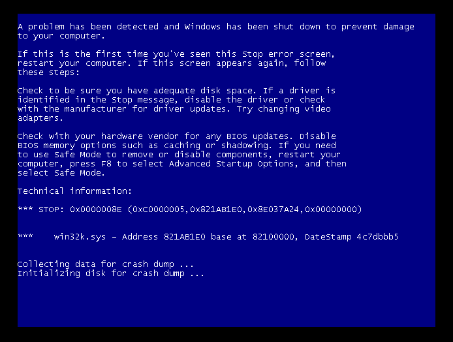
Task: Click the DateStamp value 4c7dbbb5
Action: pyautogui.click(x=377, y=237)
